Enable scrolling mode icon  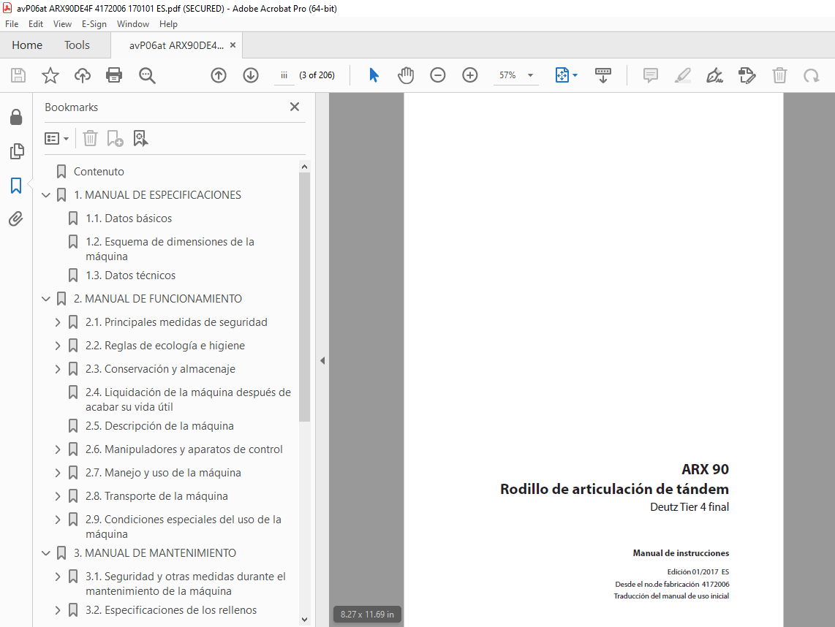click(x=602, y=75)
